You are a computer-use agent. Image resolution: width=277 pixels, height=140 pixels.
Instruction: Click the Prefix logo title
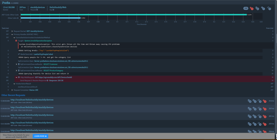click(x=6, y=3)
